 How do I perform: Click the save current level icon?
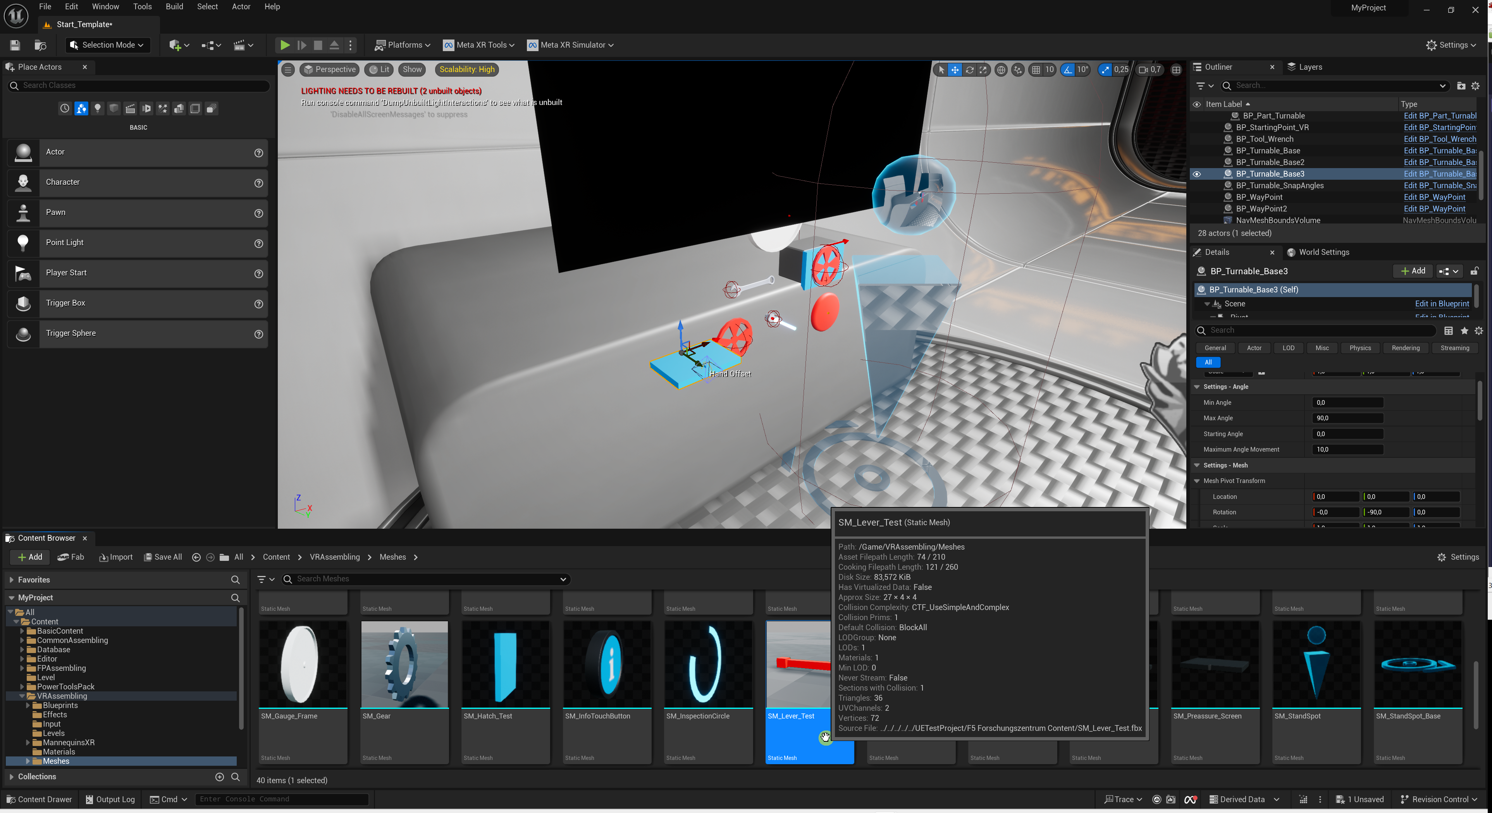[x=15, y=45]
